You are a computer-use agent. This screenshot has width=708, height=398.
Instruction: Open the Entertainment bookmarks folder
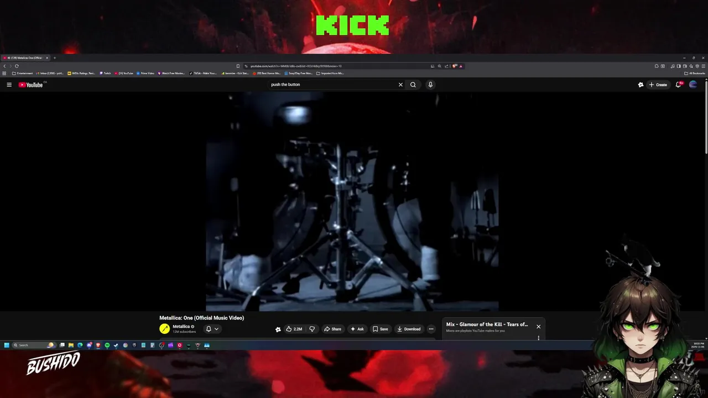coord(22,73)
